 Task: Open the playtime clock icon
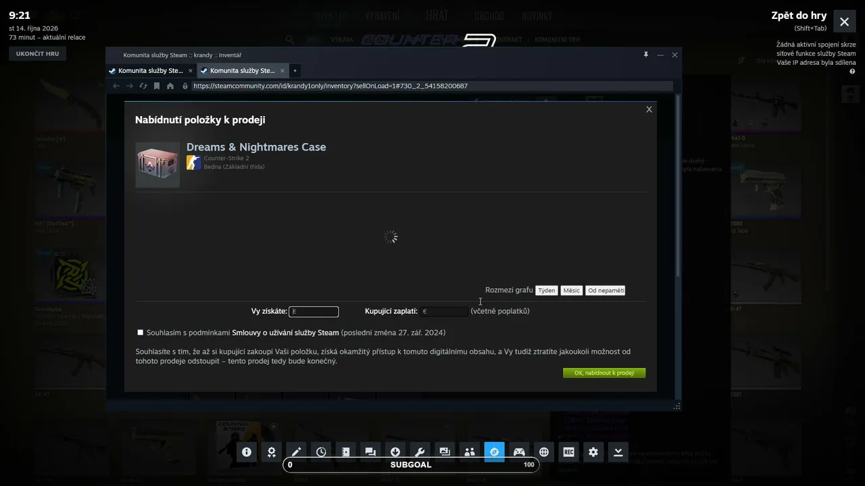pyautogui.click(x=321, y=452)
